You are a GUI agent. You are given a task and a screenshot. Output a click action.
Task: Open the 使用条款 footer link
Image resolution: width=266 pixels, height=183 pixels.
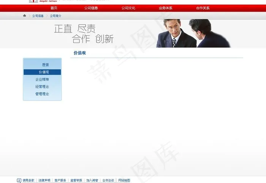[x=28, y=180]
